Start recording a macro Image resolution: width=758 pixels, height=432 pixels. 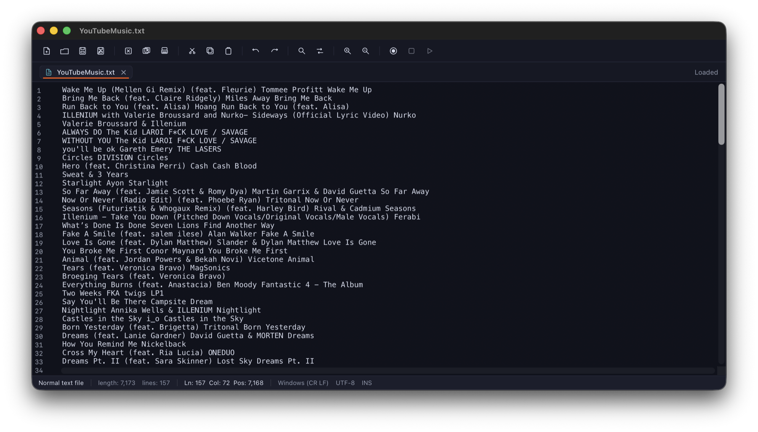click(393, 51)
